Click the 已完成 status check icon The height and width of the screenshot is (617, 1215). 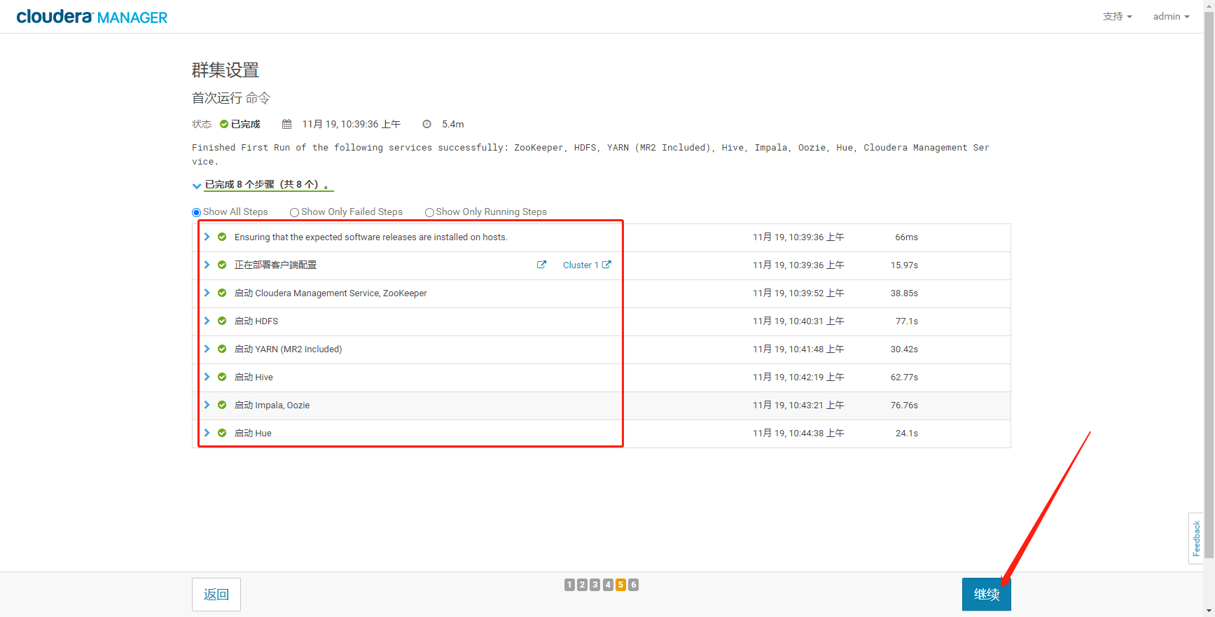(224, 124)
